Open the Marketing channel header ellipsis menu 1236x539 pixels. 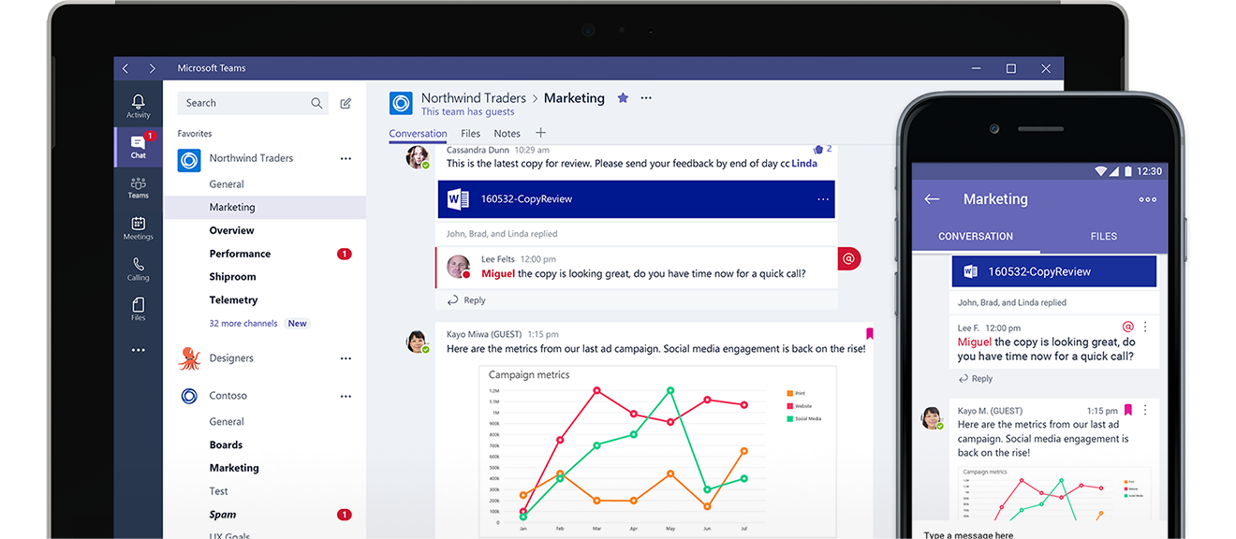646,97
